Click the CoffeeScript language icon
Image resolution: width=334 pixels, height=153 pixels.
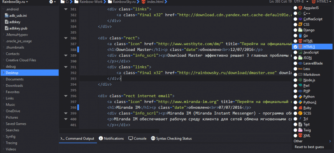300,19
